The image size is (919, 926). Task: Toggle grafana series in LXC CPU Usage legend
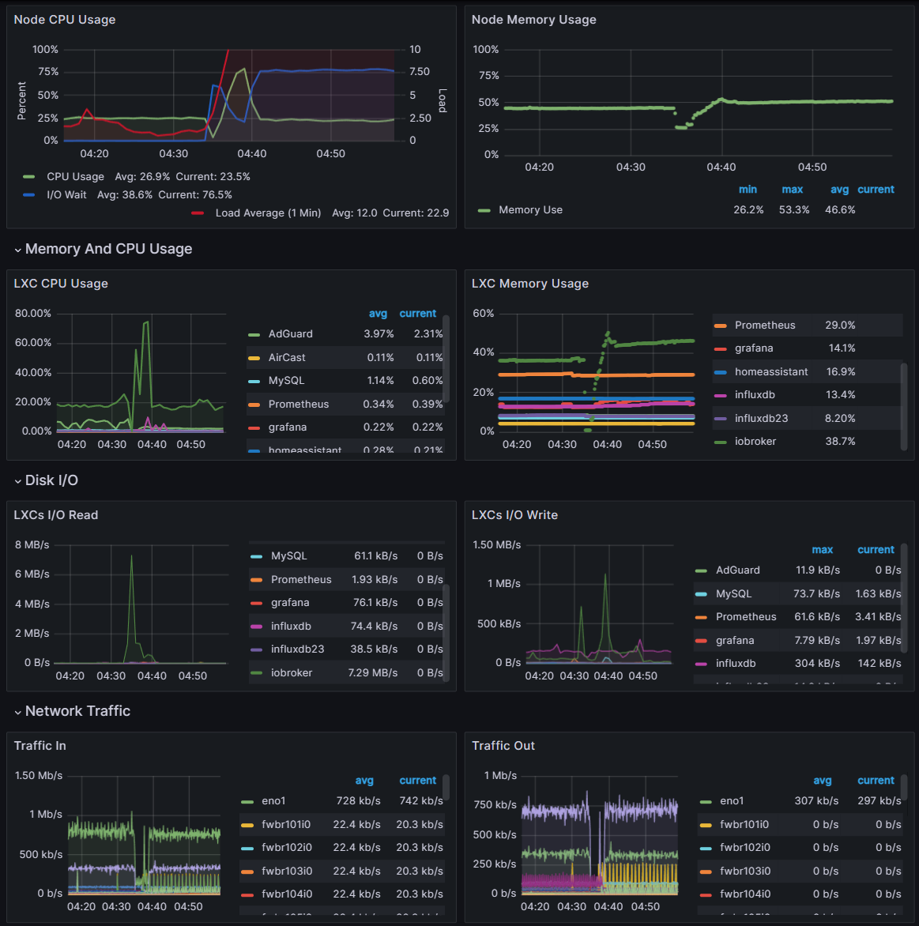(x=288, y=427)
